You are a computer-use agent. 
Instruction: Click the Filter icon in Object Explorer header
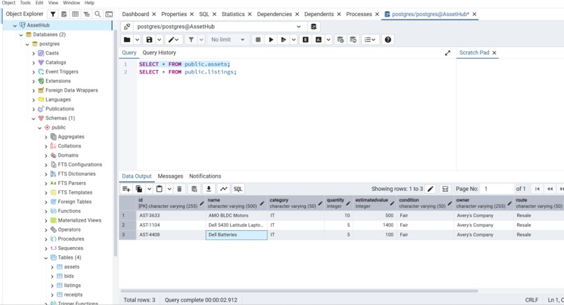pyautogui.click(x=53, y=14)
